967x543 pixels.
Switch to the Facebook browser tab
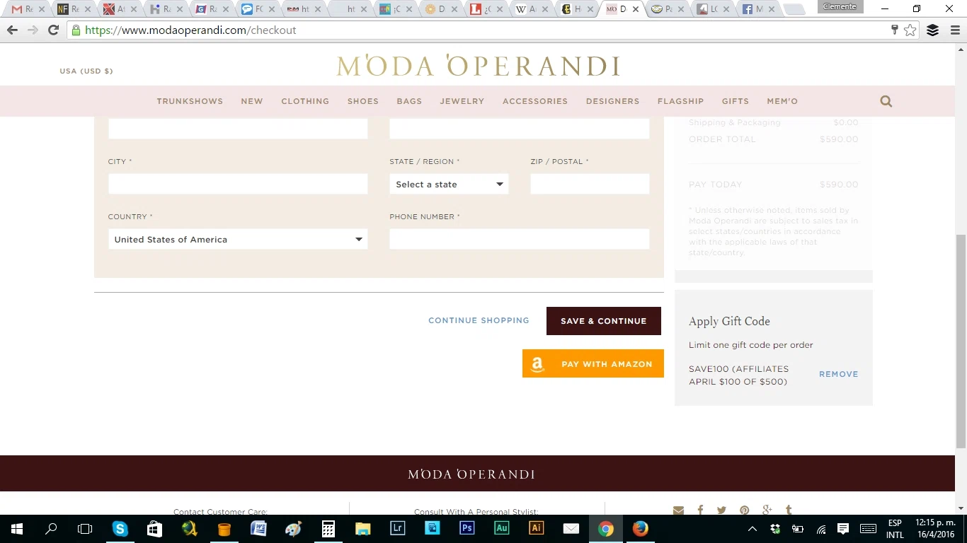coord(756,9)
